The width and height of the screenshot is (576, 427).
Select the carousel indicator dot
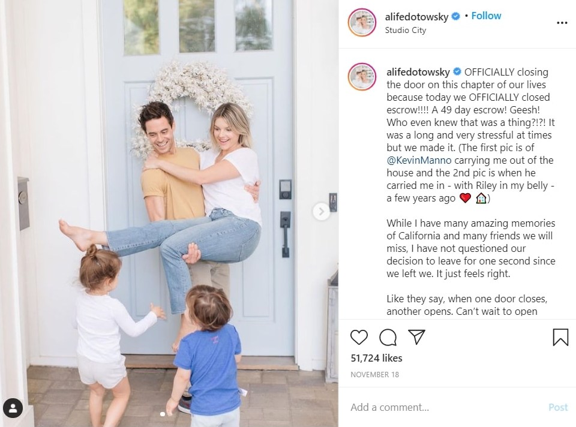[x=163, y=414]
